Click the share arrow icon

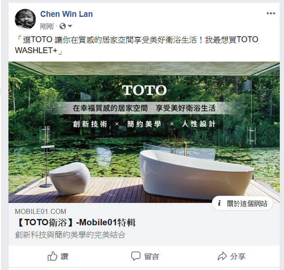222,256
